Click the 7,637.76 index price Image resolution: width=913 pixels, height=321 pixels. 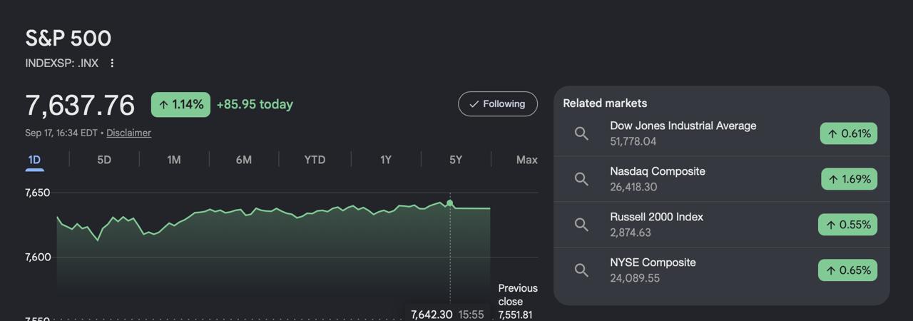[x=80, y=105]
